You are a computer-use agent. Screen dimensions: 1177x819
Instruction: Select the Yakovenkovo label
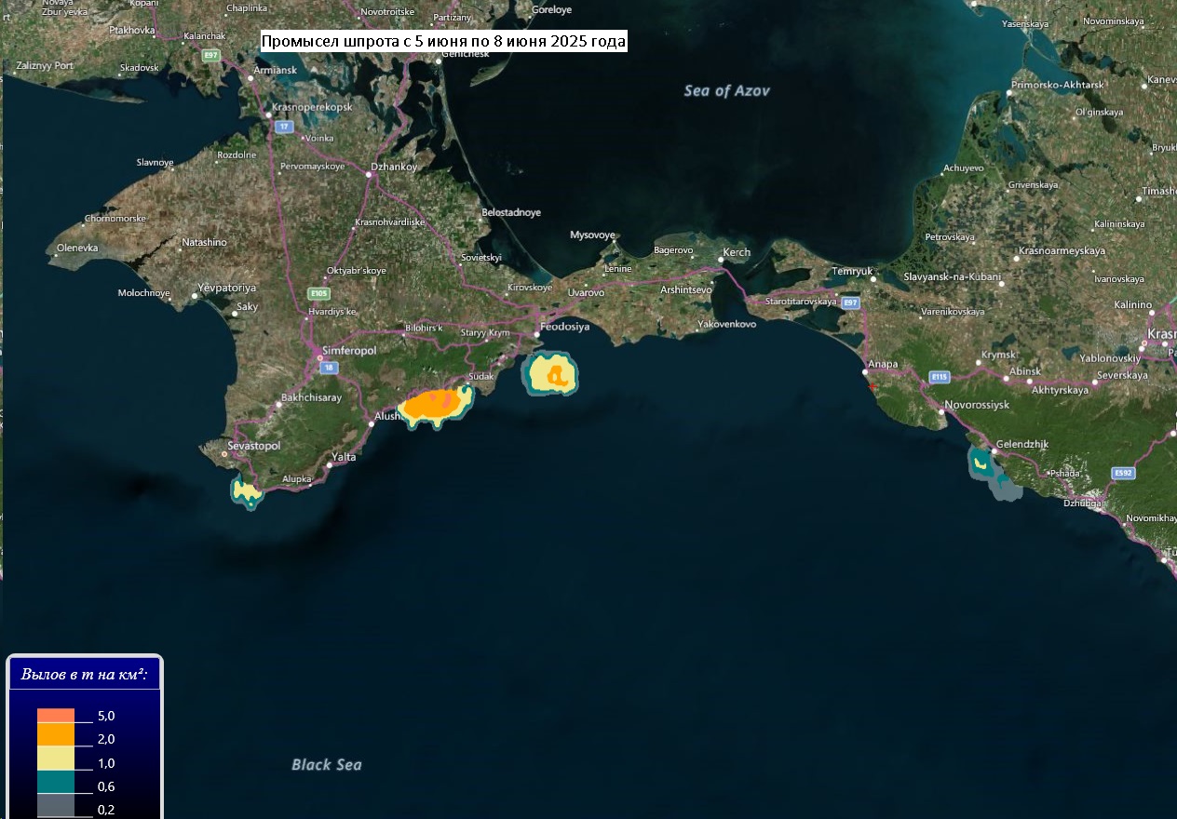726,325
